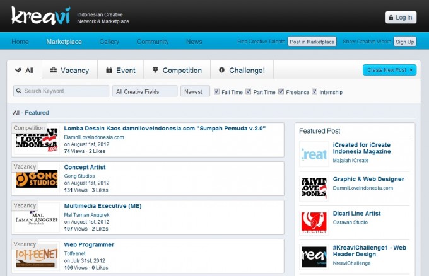Open the Create New Post dropdown
This screenshot has height=276, width=429.
coord(389,70)
